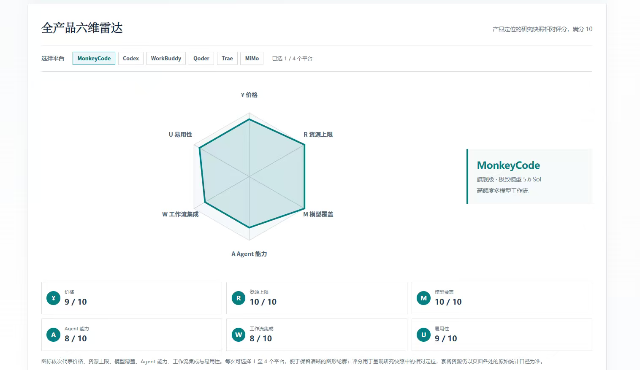Click the R resource limit score icon
This screenshot has width=640, height=370.
tap(239, 298)
